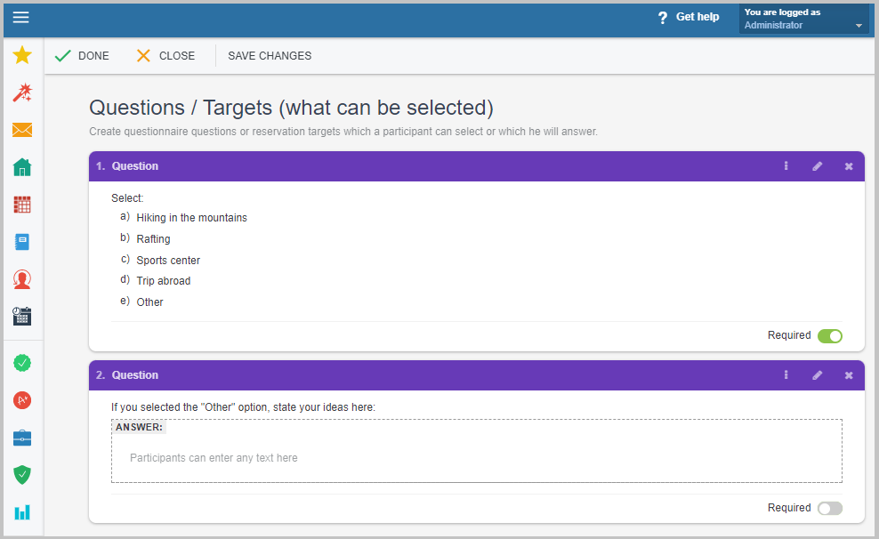This screenshot has height=539, width=879.
Task: Edit Question 1 with the pencil icon
Action: pyautogui.click(x=818, y=166)
